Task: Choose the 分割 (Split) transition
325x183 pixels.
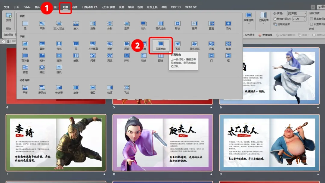Action: (x=110, y=25)
